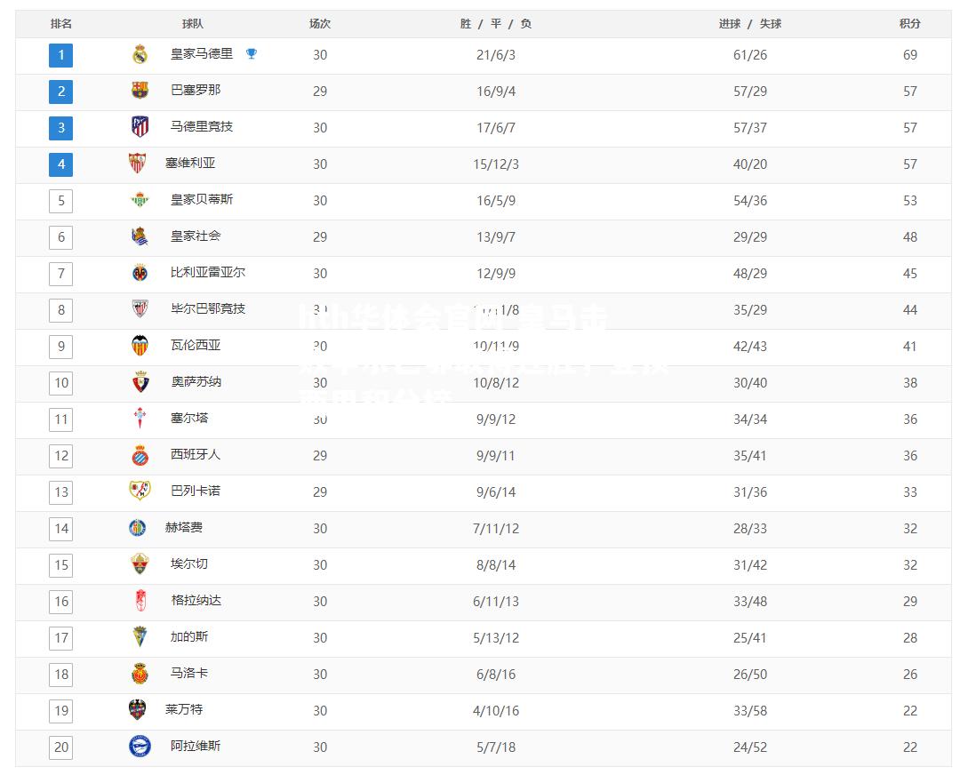Click the Alaves blue crest icon
968x775 pixels.
[140, 747]
